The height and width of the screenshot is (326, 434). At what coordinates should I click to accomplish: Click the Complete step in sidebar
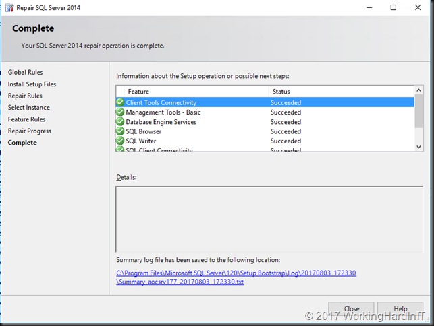pos(22,143)
